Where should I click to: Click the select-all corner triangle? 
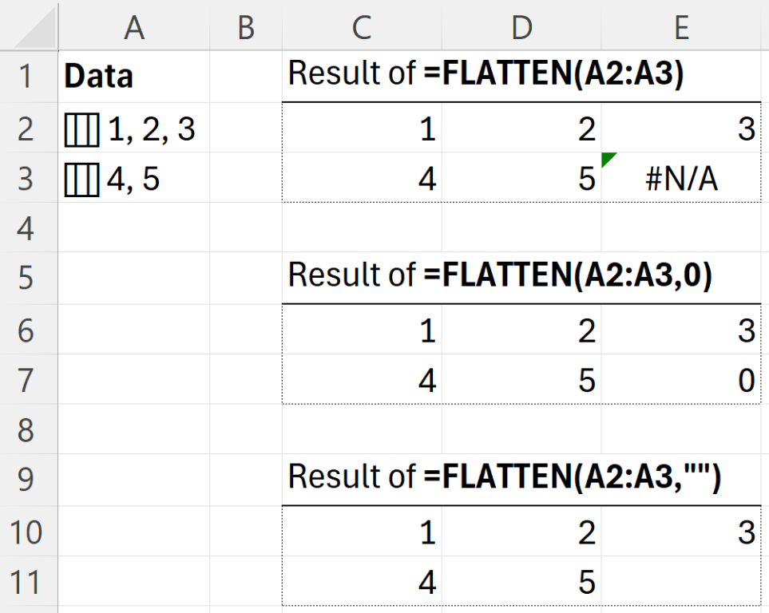tap(34, 27)
